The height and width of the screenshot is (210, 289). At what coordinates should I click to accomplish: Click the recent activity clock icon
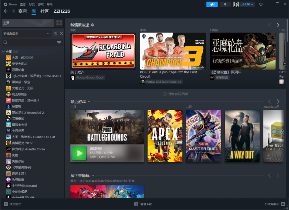pos(55,34)
